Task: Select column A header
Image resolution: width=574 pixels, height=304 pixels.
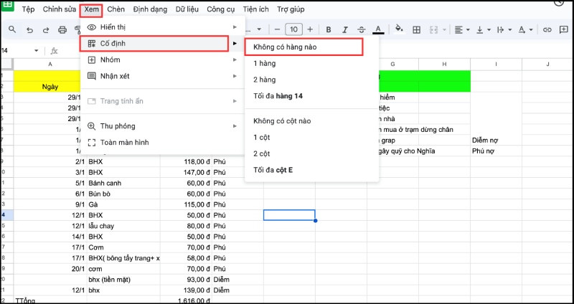Action: [x=50, y=64]
